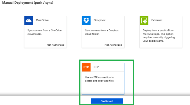The height and width of the screenshot is (105, 190).
Task: Open the Dashboard button
Action: coord(107,101)
